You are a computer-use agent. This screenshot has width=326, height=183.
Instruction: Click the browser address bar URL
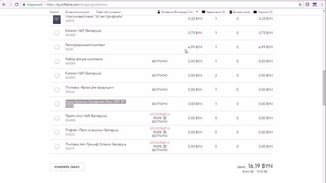(77, 5)
